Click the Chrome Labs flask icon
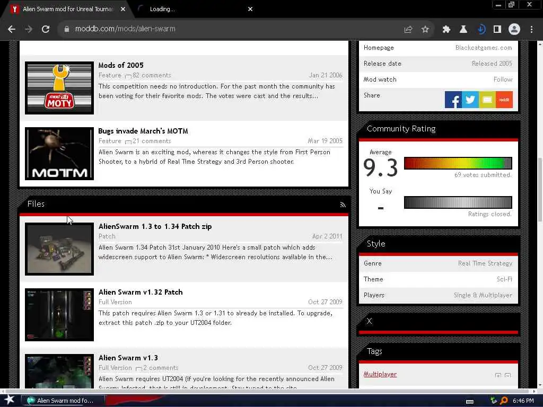The image size is (543, 407). pos(463,30)
